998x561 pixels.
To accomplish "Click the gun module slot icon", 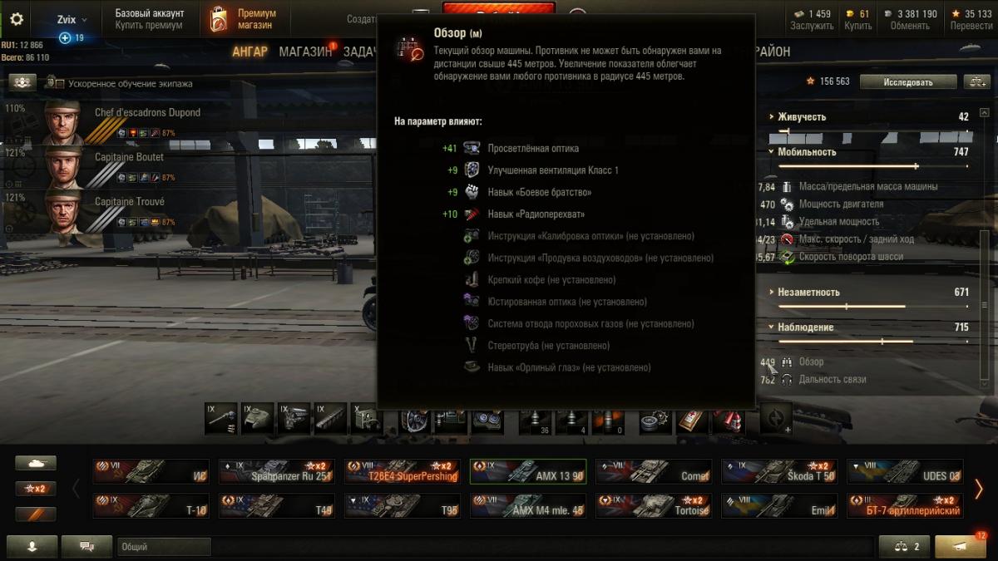I will coord(223,419).
